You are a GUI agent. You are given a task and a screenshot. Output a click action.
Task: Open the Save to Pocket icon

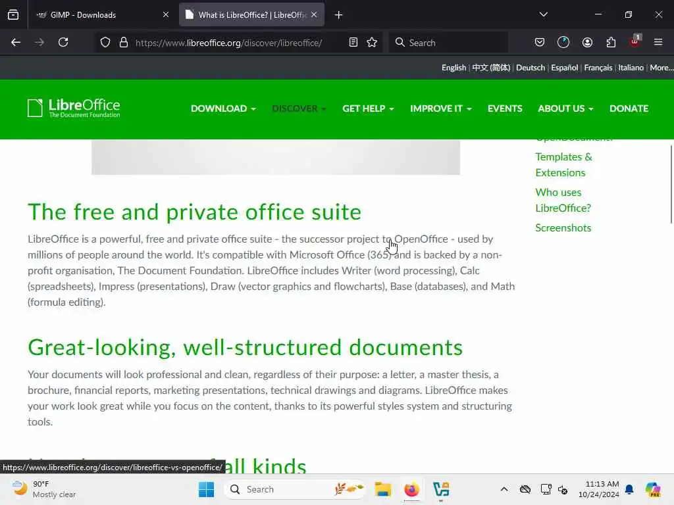(x=540, y=42)
